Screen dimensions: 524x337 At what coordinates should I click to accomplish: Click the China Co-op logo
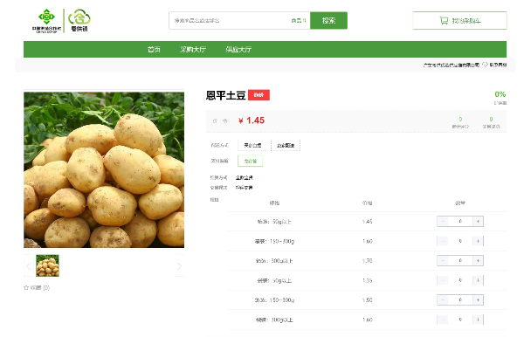[x=46, y=21]
